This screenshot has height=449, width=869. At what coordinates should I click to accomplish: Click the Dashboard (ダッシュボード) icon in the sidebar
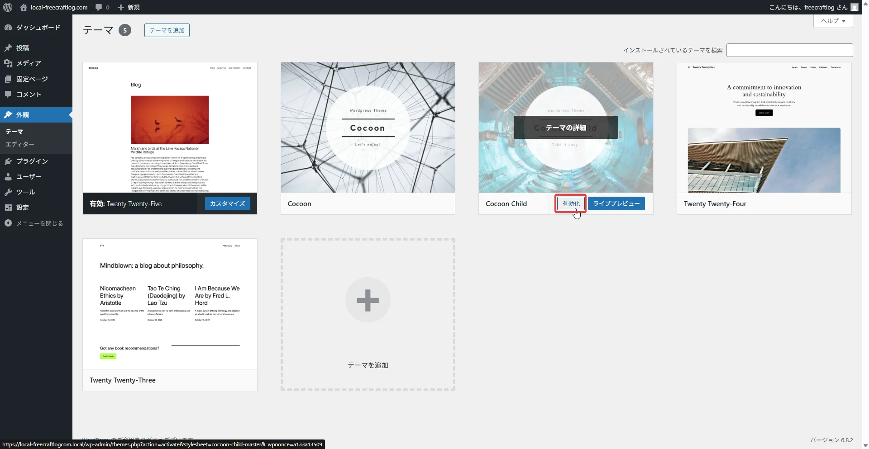[x=8, y=28]
